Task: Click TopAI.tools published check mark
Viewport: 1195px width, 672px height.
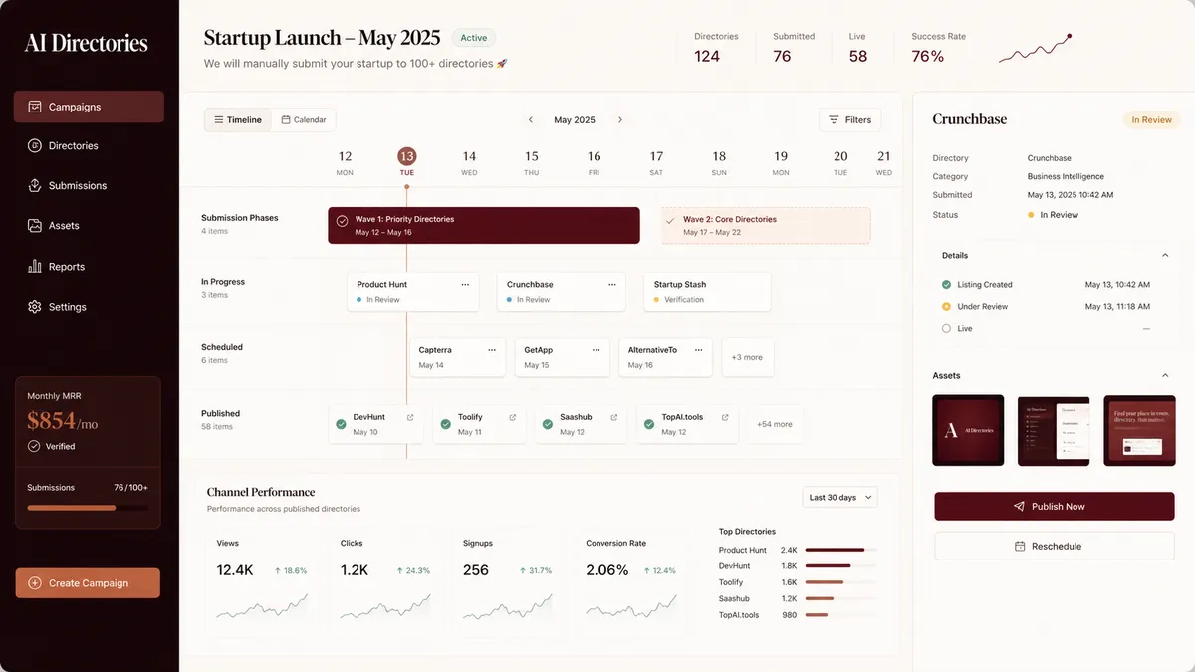Action: tap(649, 424)
